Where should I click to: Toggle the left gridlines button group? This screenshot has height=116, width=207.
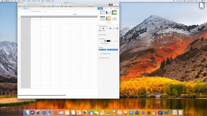click(x=103, y=50)
